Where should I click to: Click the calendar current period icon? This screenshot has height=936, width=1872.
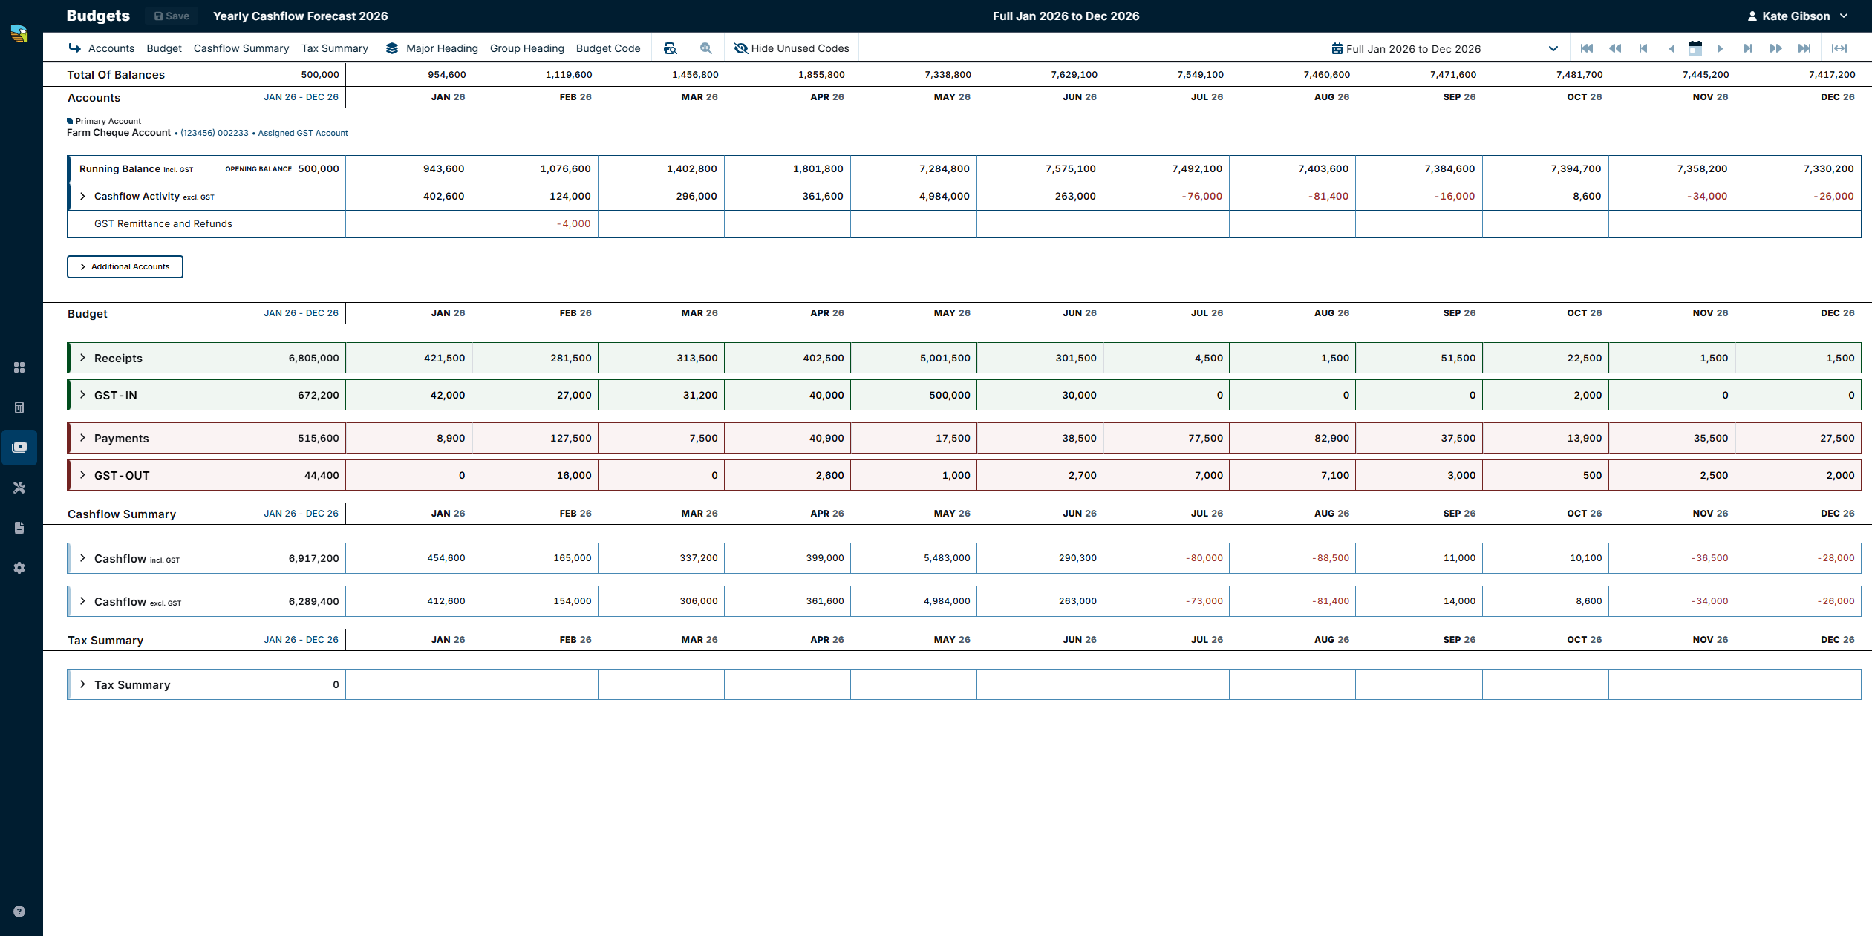(1695, 48)
